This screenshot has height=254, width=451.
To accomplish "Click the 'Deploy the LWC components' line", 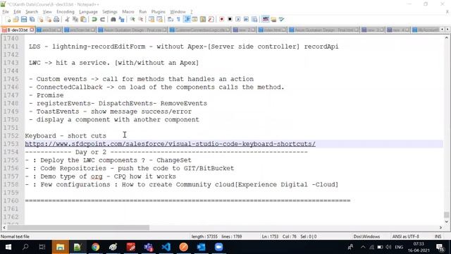I will (x=108, y=160).
